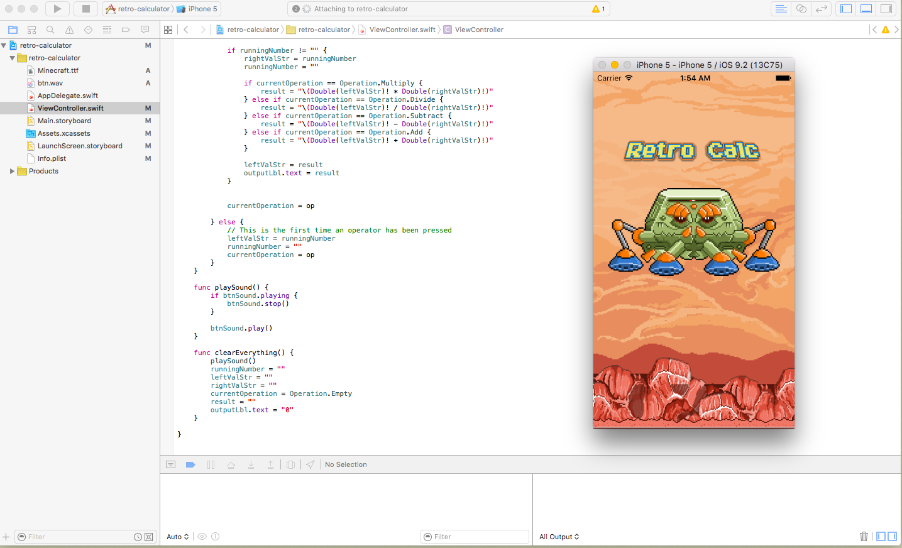Open the All Output console dropdown

(x=559, y=537)
